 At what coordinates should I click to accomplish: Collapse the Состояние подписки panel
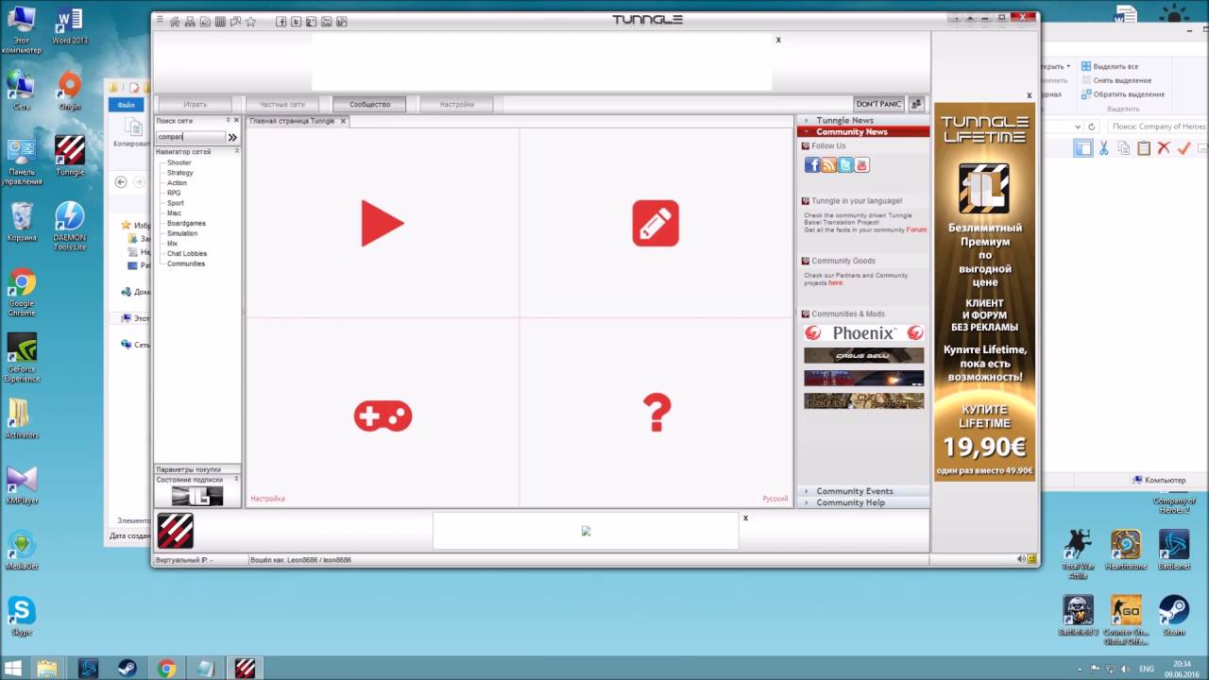pyautogui.click(x=236, y=480)
